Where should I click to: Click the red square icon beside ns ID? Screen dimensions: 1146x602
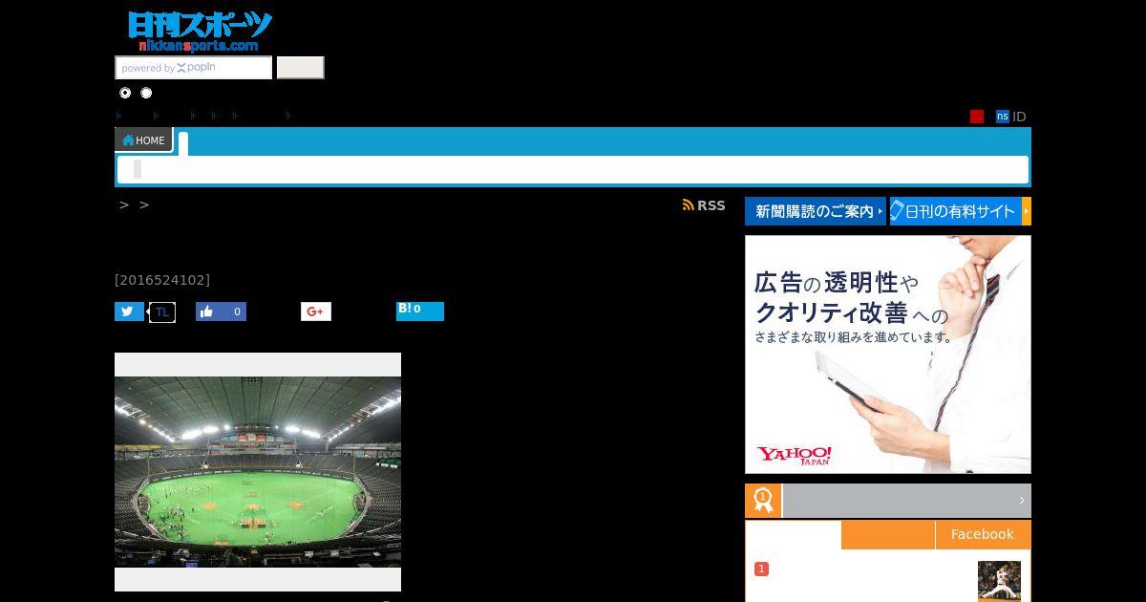point(977,117)
